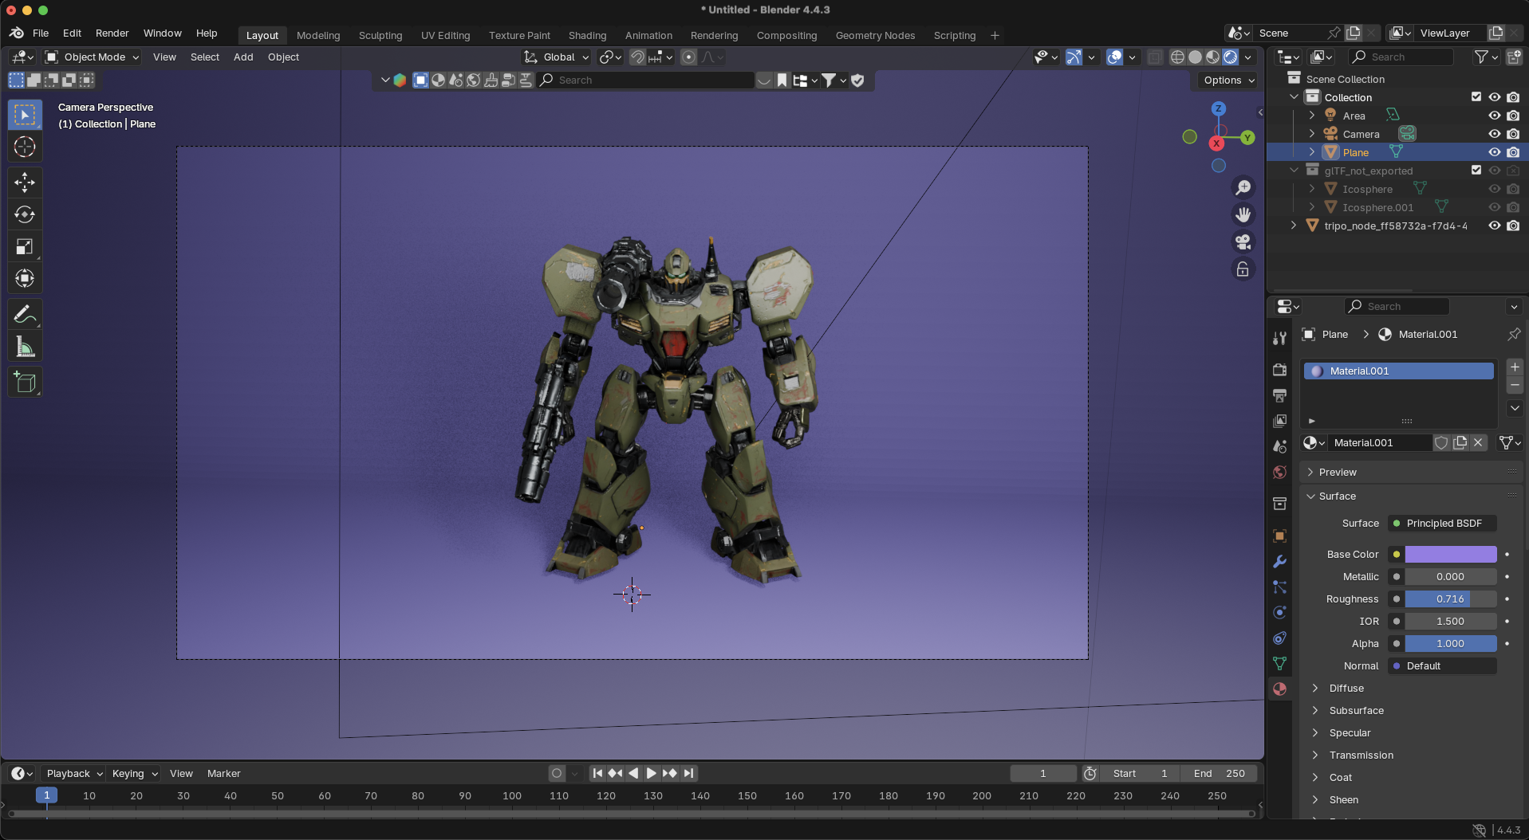Select the Rotate tool
This screenshot has height=840, width=1529.
(25, 214)
